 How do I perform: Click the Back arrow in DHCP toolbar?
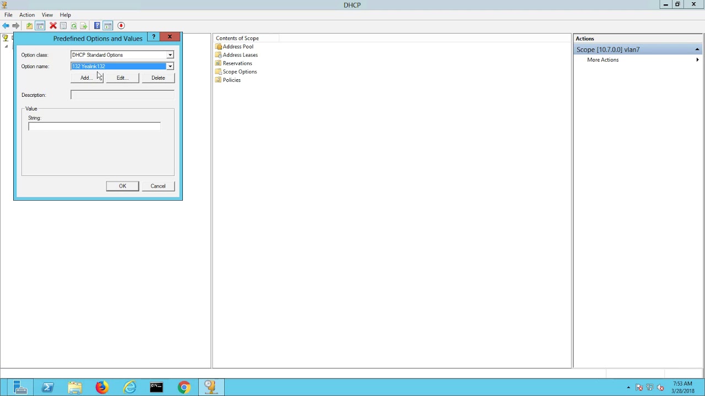[6, 26]
